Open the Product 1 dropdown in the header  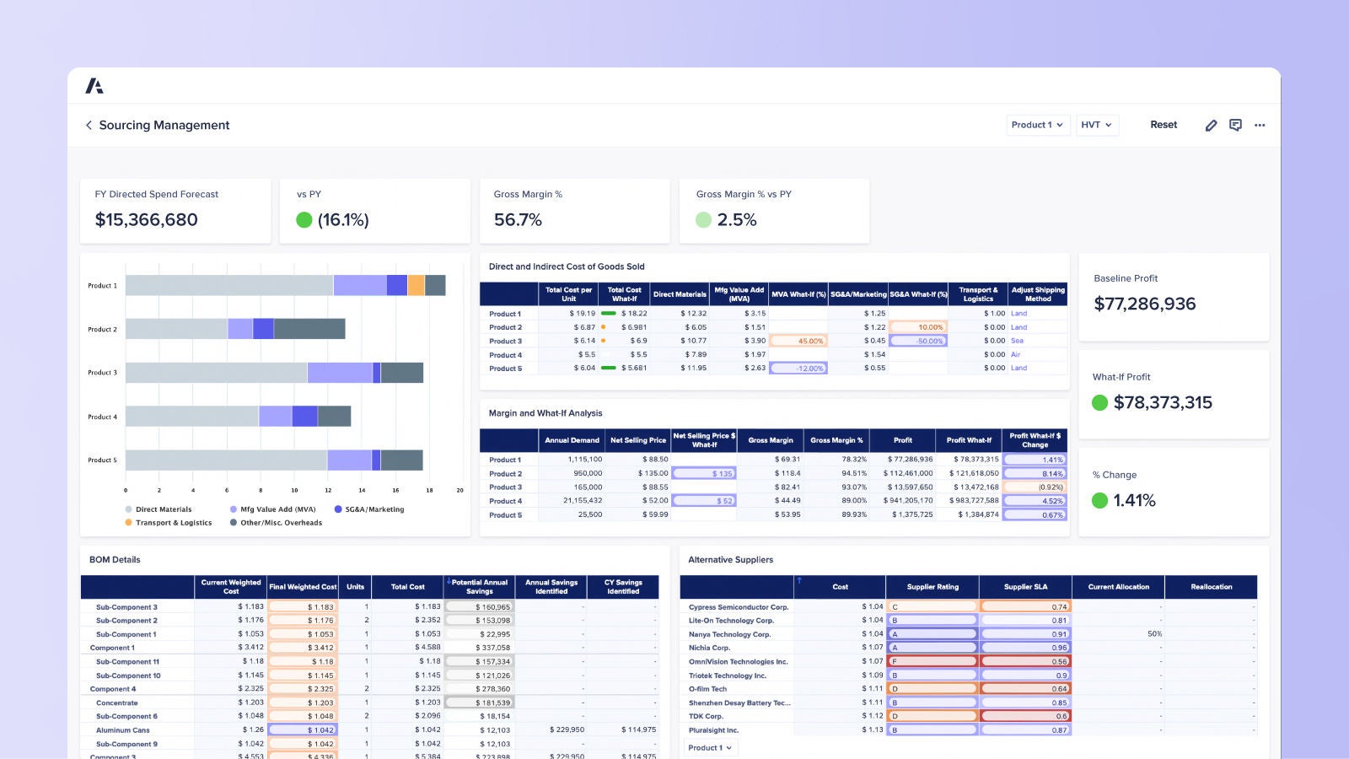(x=1038, y=125)
